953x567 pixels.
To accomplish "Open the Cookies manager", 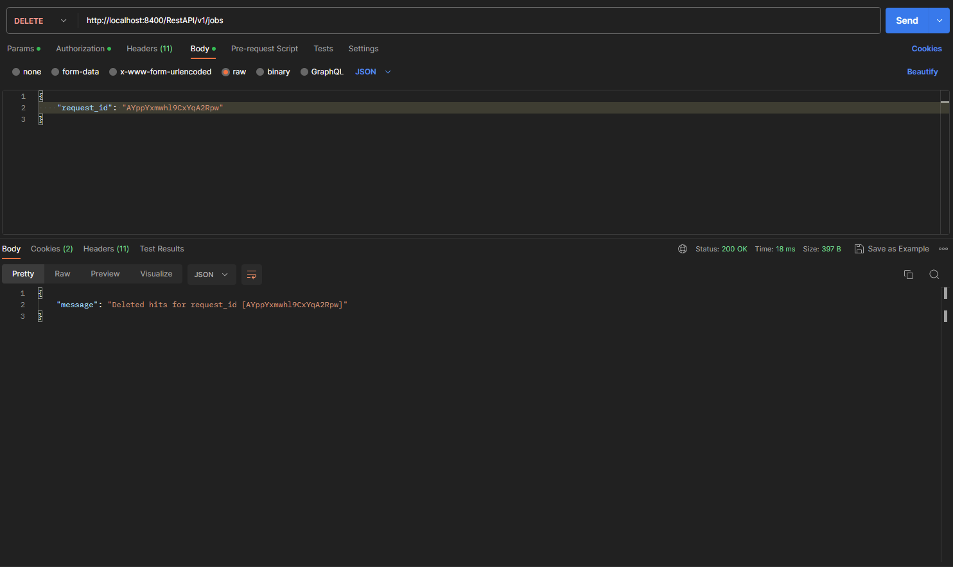I will (x=926, y=48).
